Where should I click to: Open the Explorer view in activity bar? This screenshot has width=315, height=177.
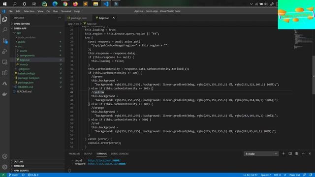coord(4,19)
